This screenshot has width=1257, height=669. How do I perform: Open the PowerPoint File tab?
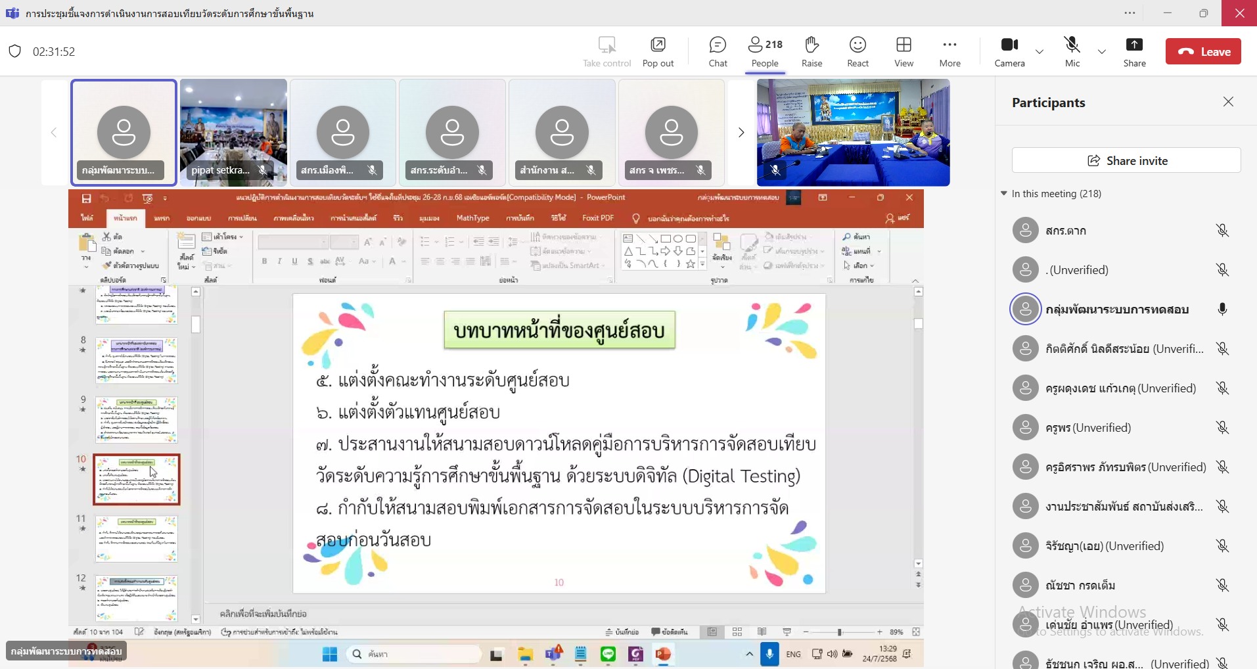[87, 218]
